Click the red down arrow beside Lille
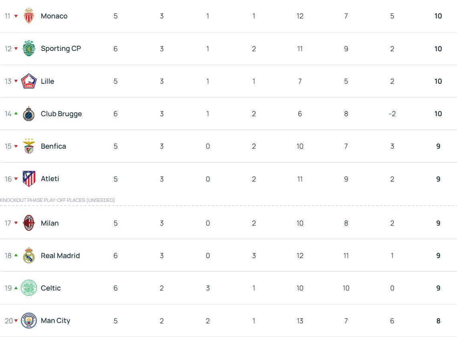Image resolution: width=457 pixels, height=337 pixels. tap(16, 81)
